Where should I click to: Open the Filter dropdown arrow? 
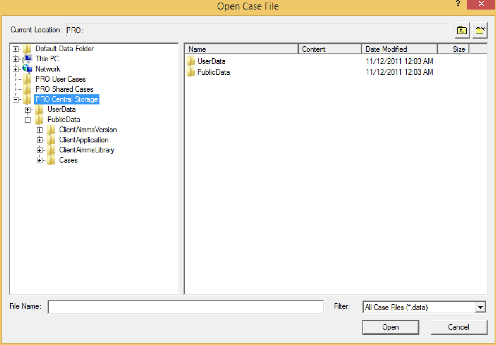pyautogui.click(x=480, y=307)
